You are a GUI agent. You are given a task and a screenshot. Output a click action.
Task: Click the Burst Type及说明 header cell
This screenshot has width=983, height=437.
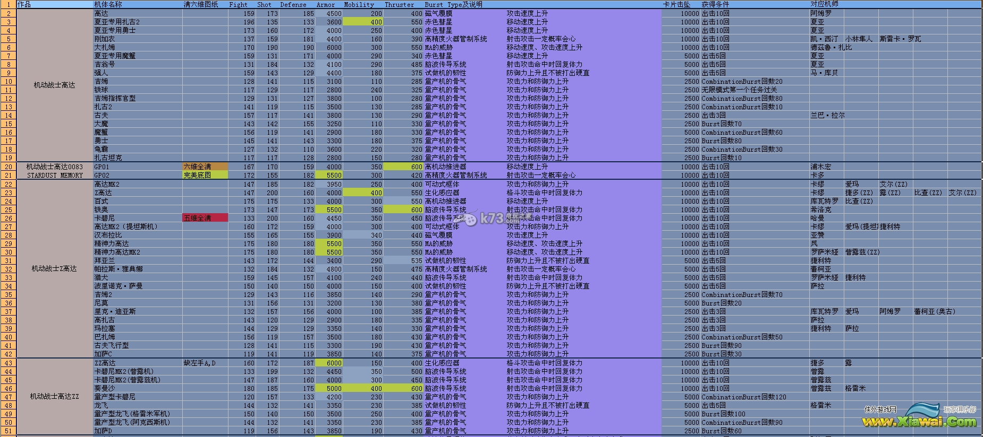click(543, 4)
